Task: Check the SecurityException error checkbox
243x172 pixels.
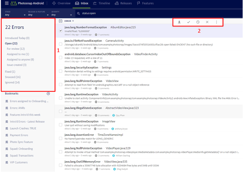Action: click(x=61, y=71)
